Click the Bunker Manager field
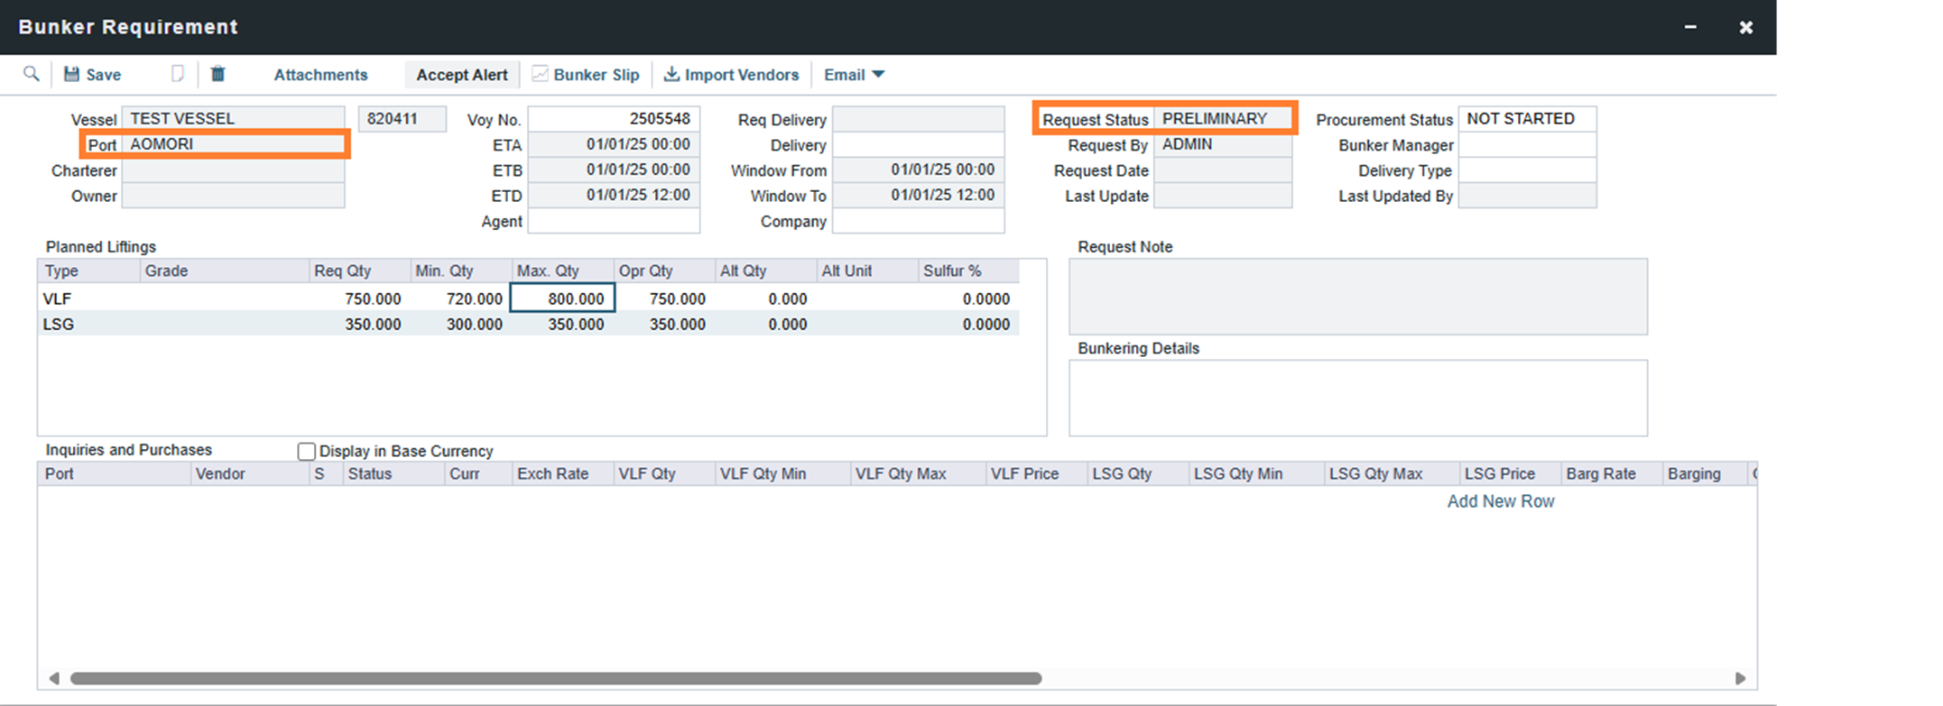1943x706 pixels. click(x=1526, y=145)
